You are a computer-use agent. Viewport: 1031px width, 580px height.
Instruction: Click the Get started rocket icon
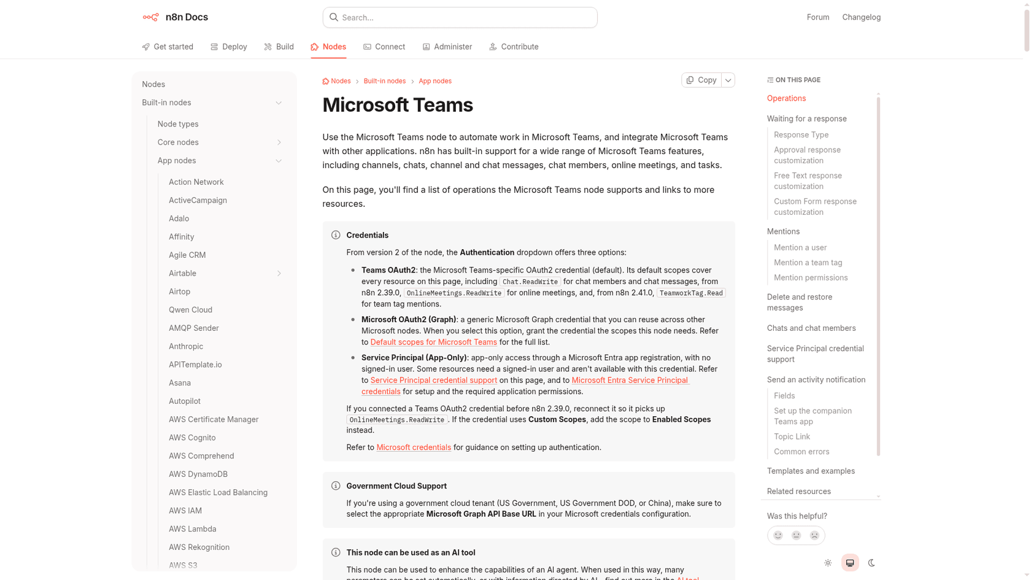146,47
